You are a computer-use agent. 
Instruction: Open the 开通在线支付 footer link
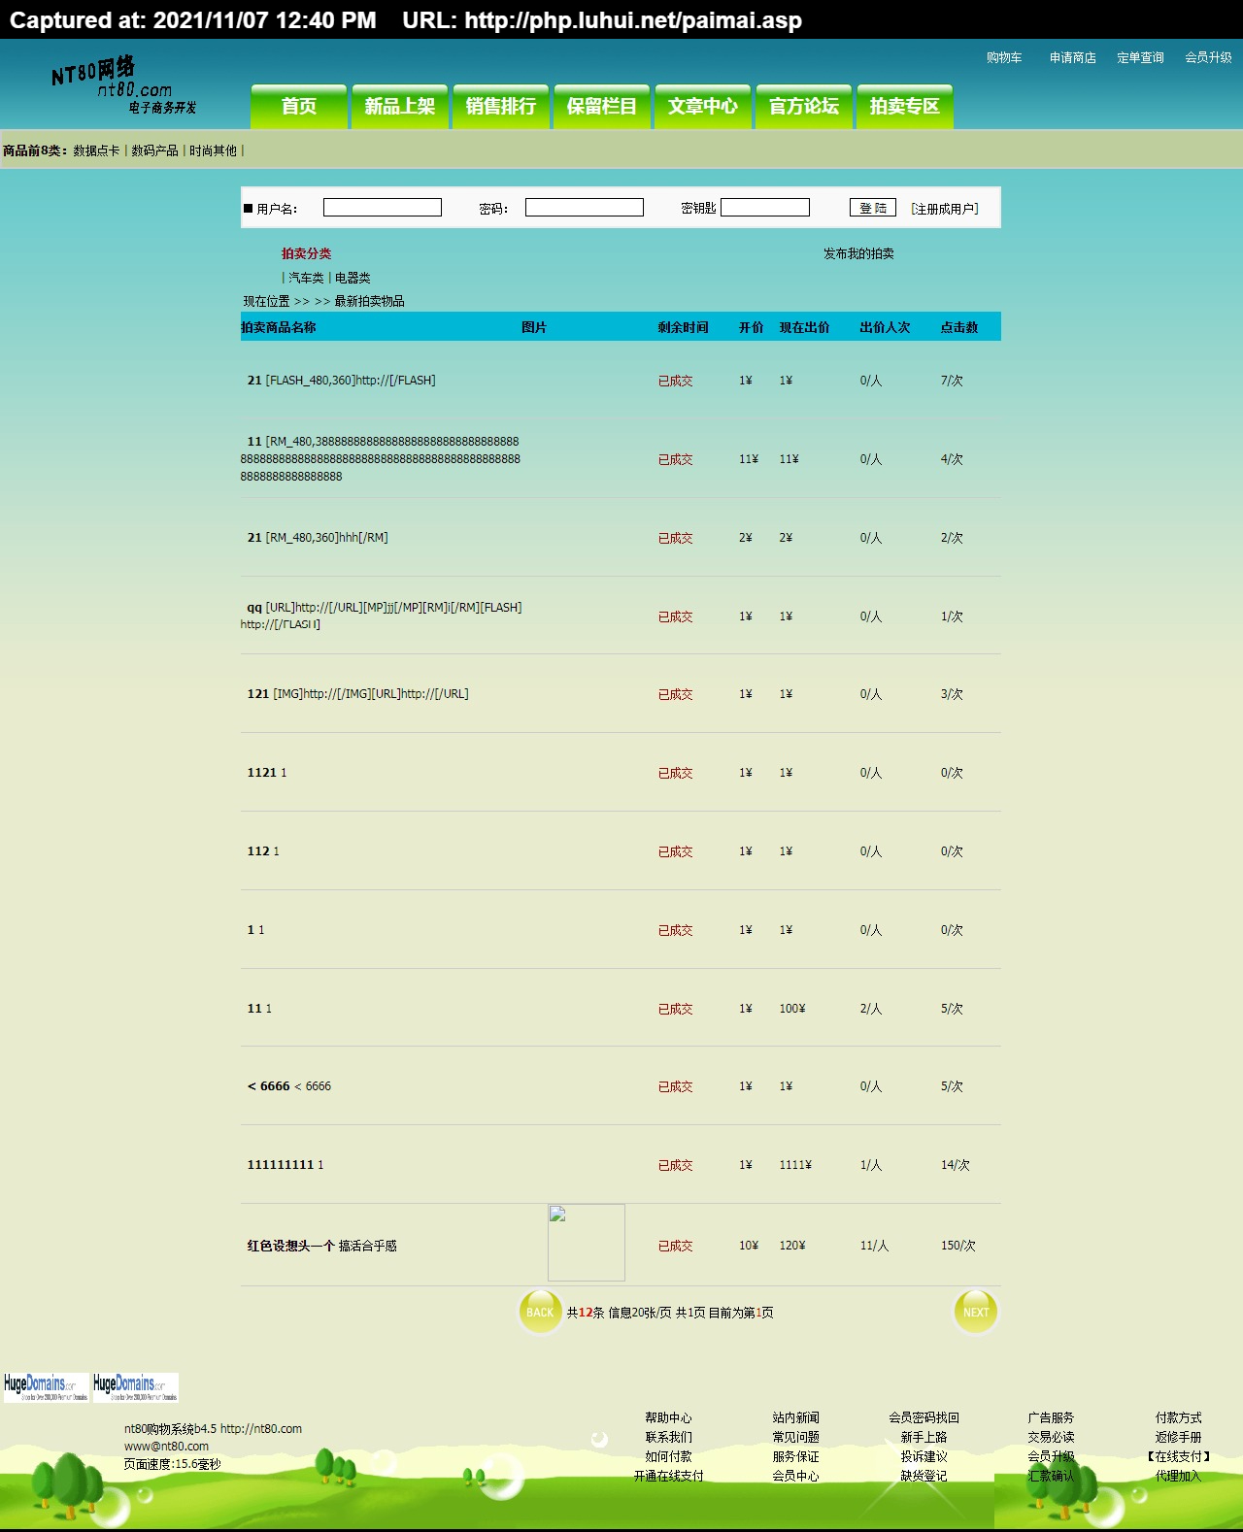669,1477
